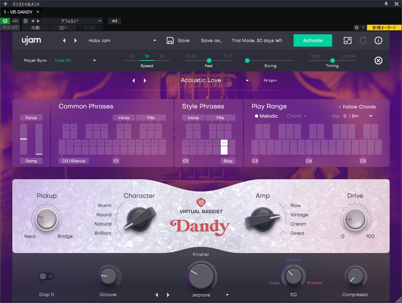This screenshot has width=402, height=303.
Task: Click the Feel Push/Pull slider handle
Action: coord(209,61)
